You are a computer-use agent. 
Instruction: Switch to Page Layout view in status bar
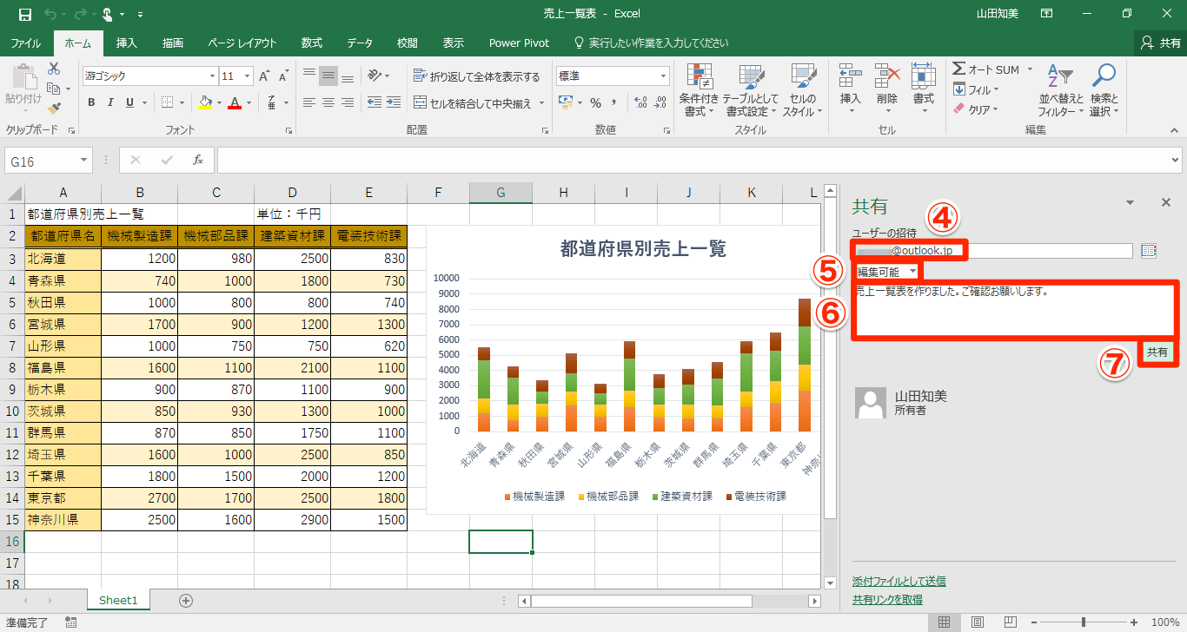[977, 622]
